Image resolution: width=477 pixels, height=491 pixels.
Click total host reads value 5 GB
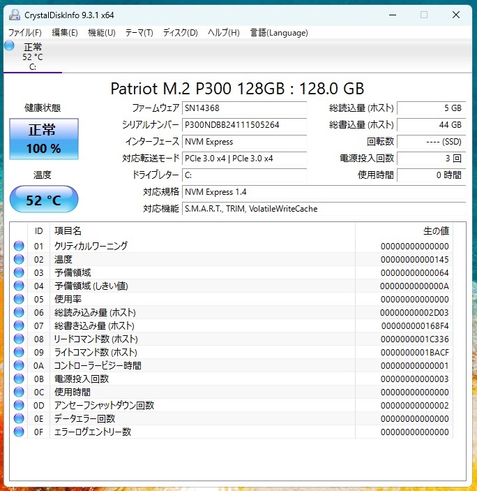click(x=432, y=108)
